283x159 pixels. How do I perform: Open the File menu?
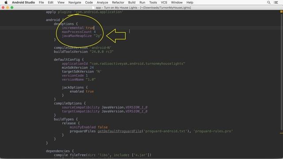[41, 2]
